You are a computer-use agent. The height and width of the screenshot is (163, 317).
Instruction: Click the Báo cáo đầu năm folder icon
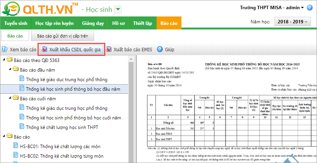click(x=16, y=70)
